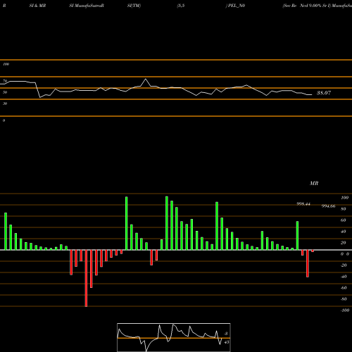Open the mini overview chart thumbnail

(174, 337)
